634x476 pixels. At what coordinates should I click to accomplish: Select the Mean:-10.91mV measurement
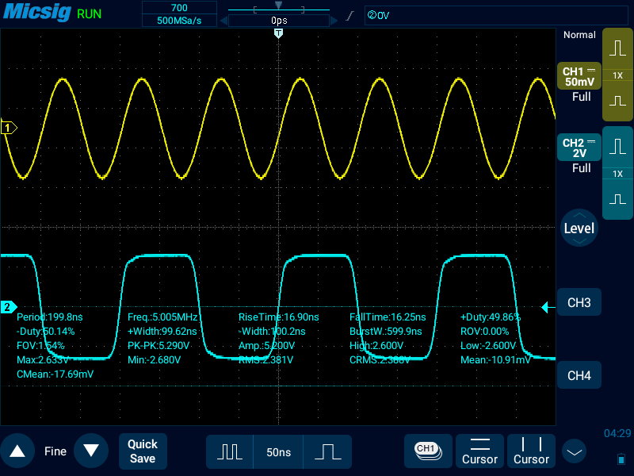tap(495, 359)
